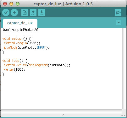127x118 pixels.
Task: Click the '#define pinPhoto A0' line
Action: pos(20,30)
